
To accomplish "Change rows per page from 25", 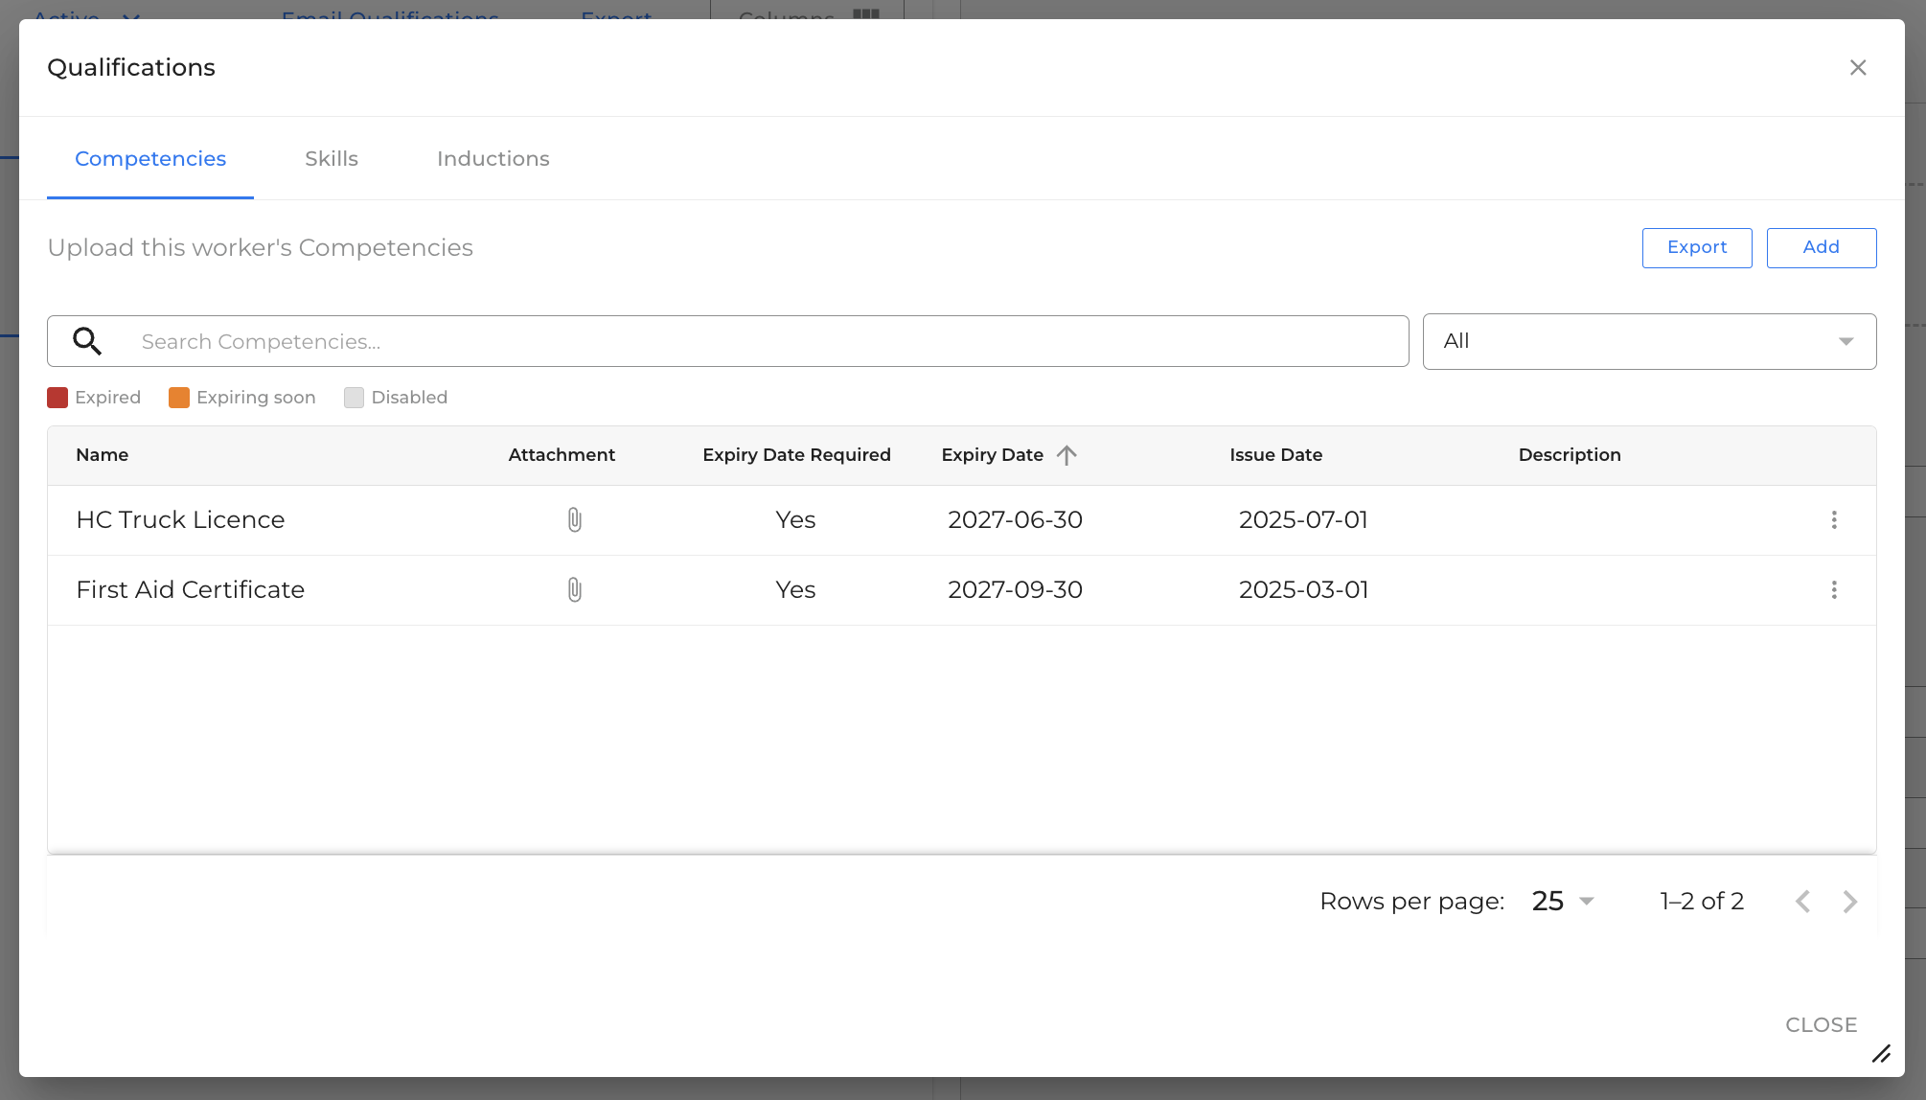I will [x=1563, y=901].
